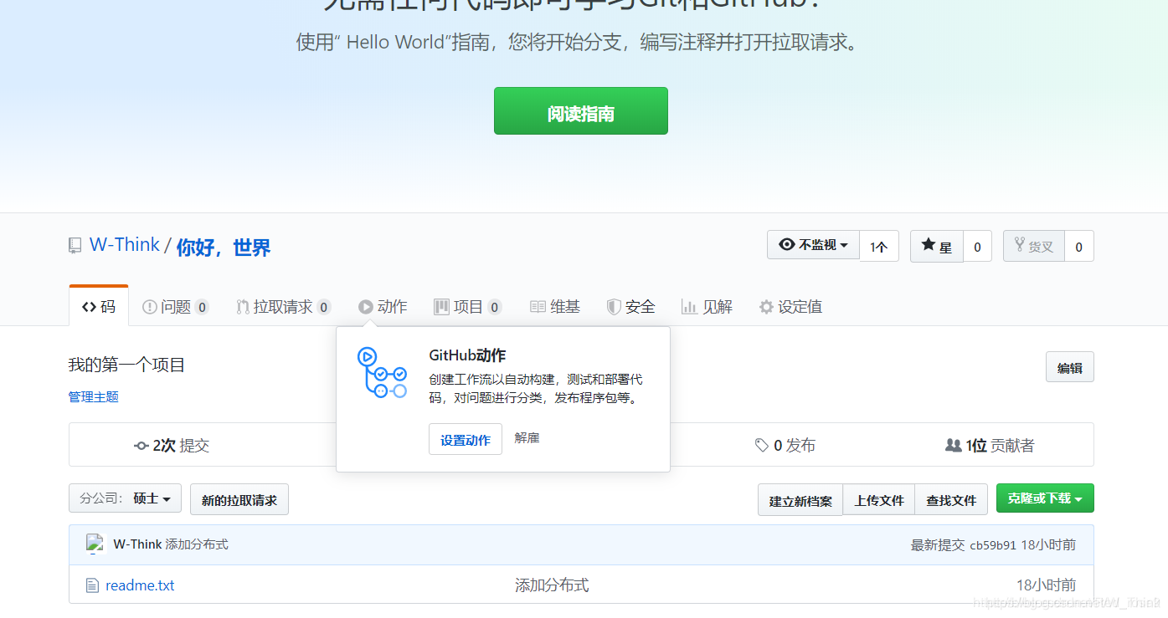Image resolution: width=1168 pixels, height=618 pixels.
Task: Dismiss the popup via 解雇
Action: tap(527, 437)
